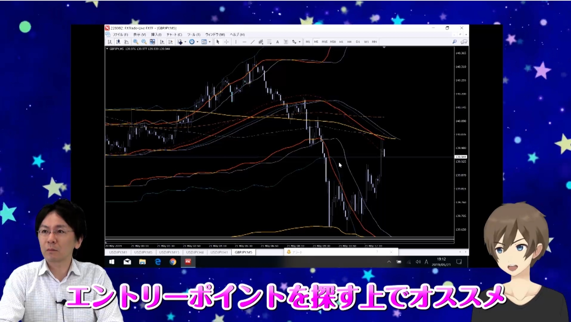Screen dimensions: 571x322
Task: Close the アラート alert popup
Action: coord(391,252)
